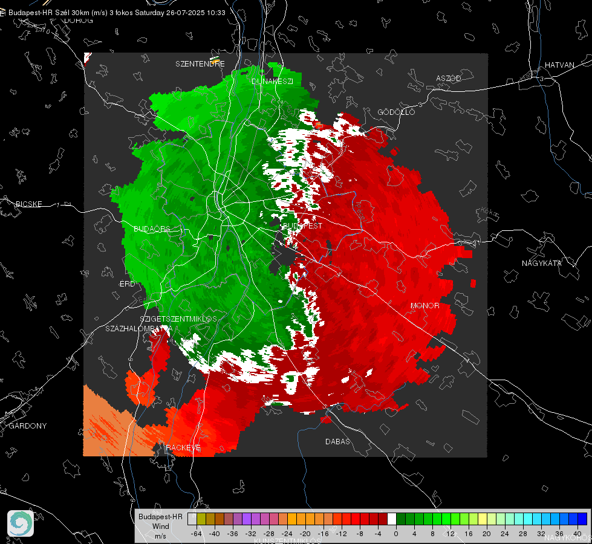Click the swirl weather service logo
592x544 pixels.
click(21, 523)
